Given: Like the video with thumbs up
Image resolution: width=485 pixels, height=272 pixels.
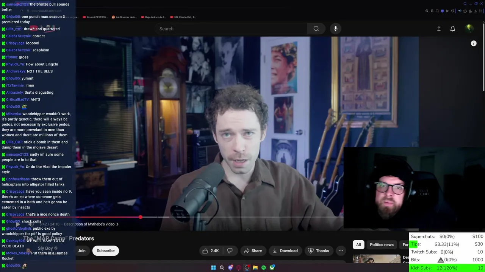Looking at the screenshot, I should (211, 251).
